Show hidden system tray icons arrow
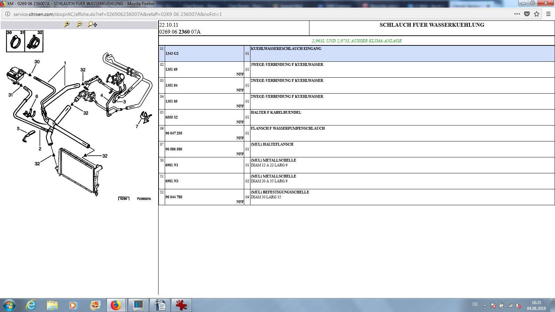Screen dimensions: 555x312 (x=485, y=305)
